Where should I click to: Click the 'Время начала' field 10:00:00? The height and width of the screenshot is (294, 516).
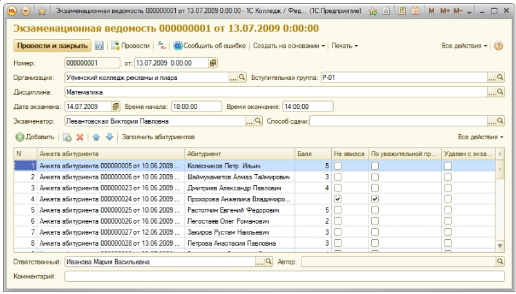click(196, 106)
